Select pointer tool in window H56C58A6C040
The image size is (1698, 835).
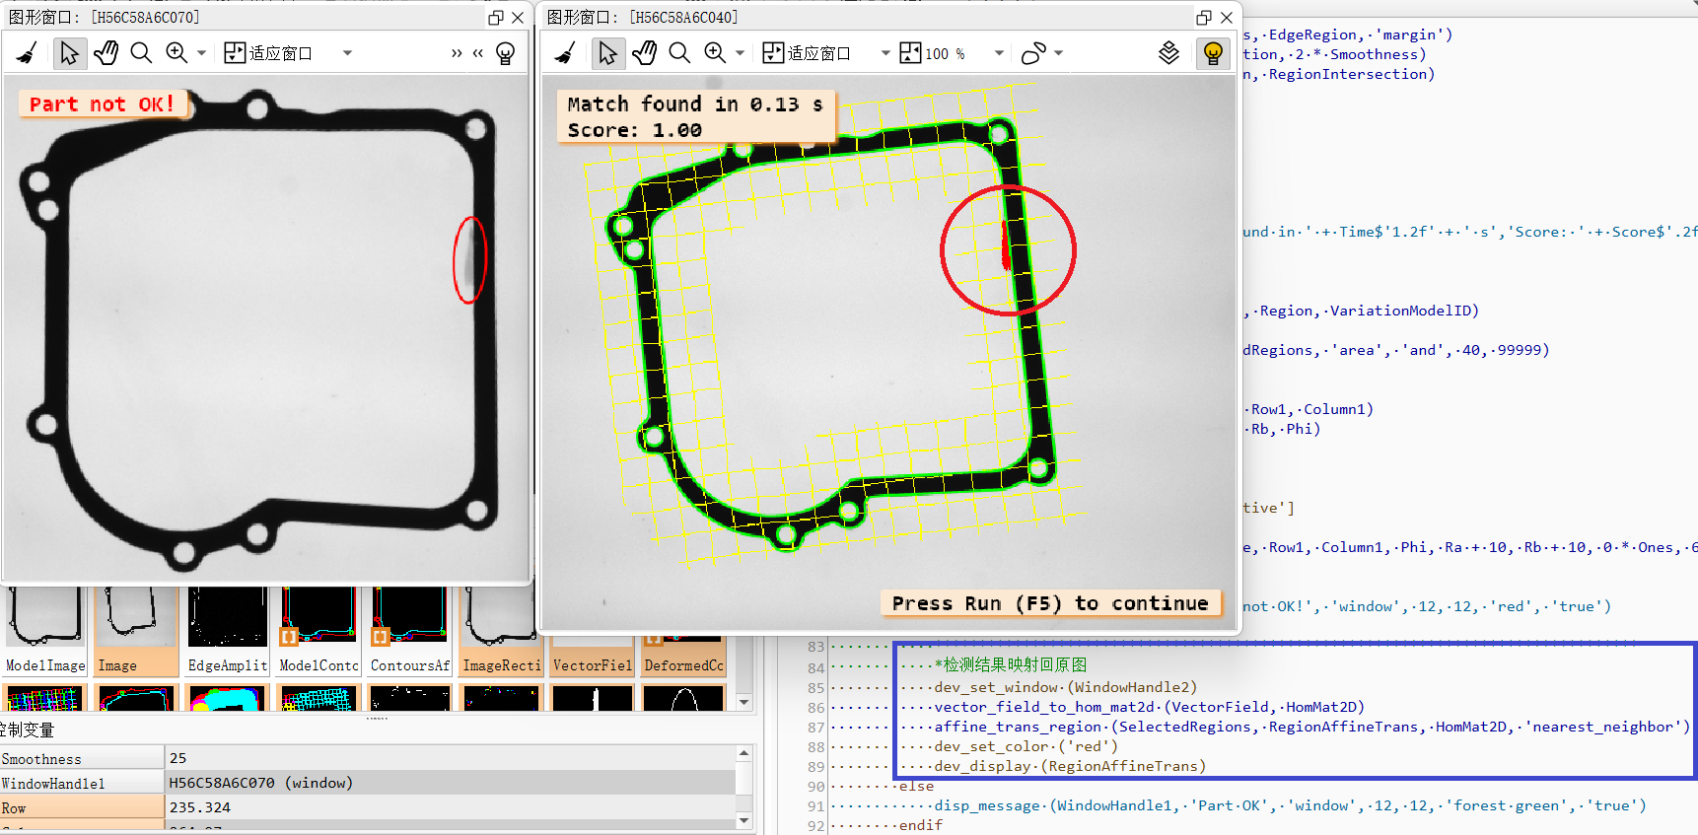click(607, 53)
